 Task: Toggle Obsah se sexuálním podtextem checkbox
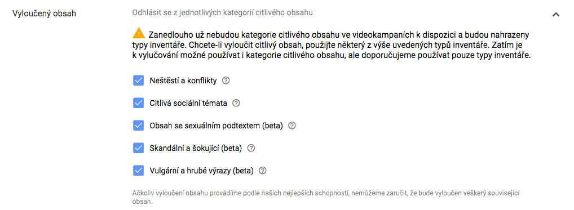pyautogui.click(x=138, y=126)
